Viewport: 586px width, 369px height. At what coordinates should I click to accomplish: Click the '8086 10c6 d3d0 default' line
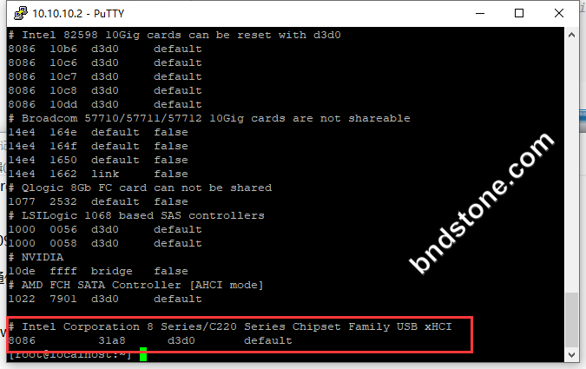[x=105, y=63]
